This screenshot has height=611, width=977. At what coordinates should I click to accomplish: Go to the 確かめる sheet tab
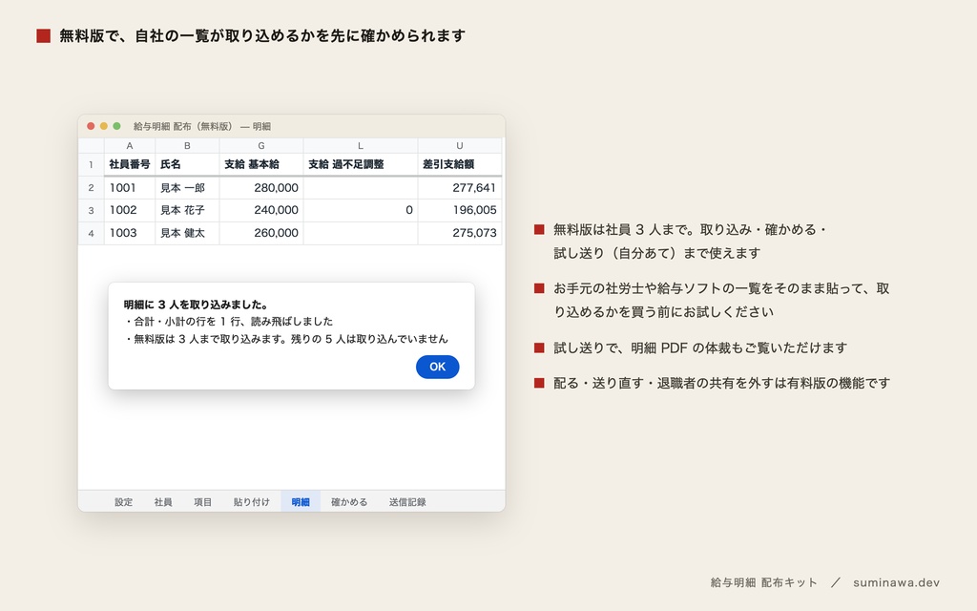pos(349,502)
